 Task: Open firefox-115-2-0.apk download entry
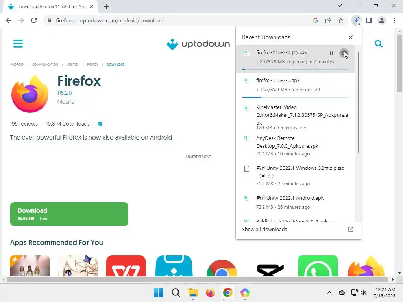pos(295,87)
